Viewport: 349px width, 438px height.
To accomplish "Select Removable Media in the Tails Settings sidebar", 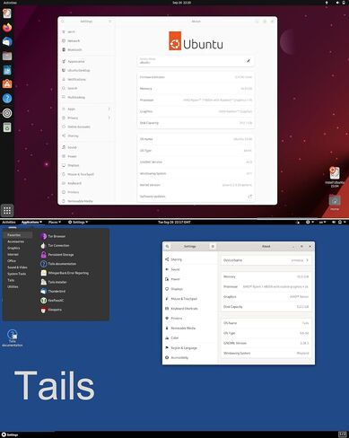I will point(190,328).
